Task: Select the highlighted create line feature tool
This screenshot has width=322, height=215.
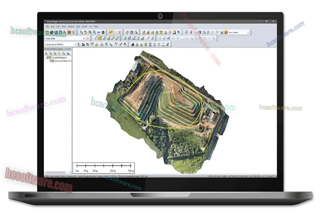Action: tap(100, 39)
